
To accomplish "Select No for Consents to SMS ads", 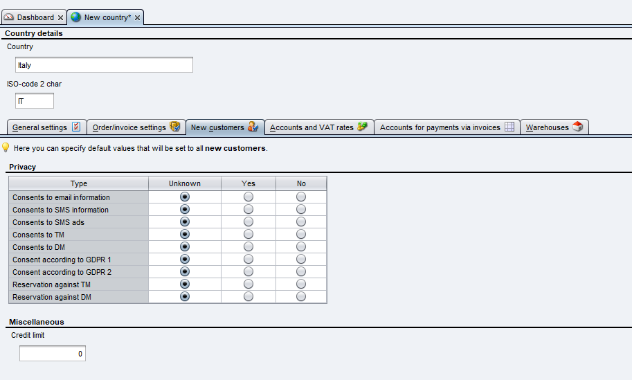I will pos(301,222).
